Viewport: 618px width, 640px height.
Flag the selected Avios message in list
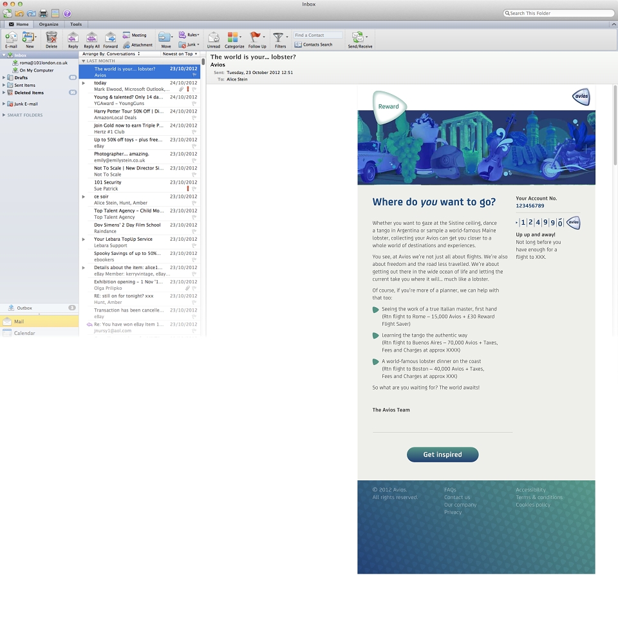[194, 75]
